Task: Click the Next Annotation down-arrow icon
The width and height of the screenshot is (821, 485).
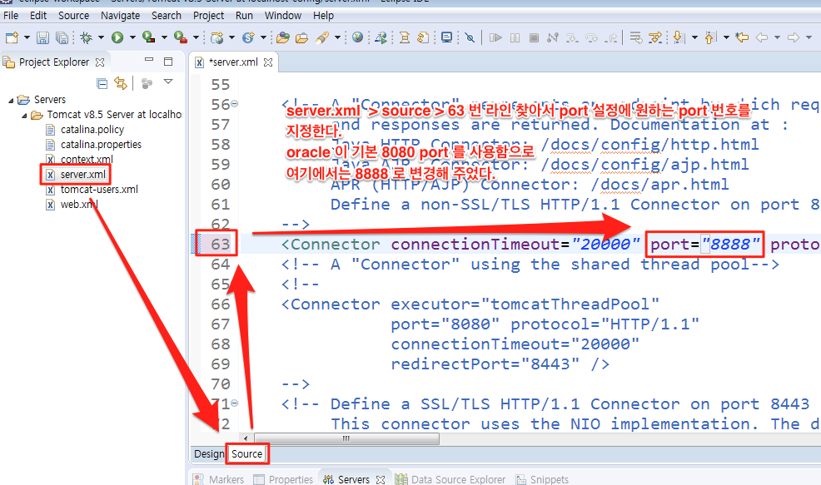Action: (679, 37)
